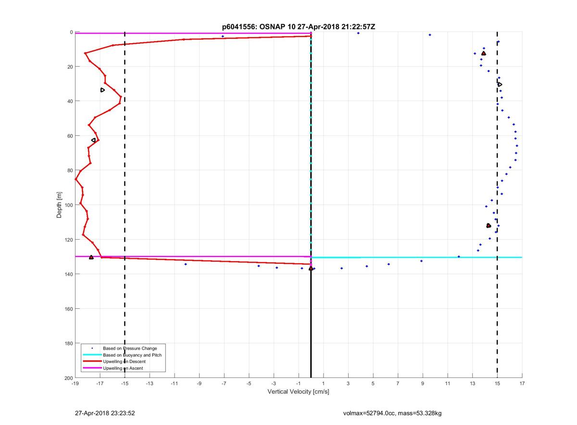The image size is (577, 425).
Task: Click x-axis tick label 17
Action: pyautogui.click(x=522, y=383)
